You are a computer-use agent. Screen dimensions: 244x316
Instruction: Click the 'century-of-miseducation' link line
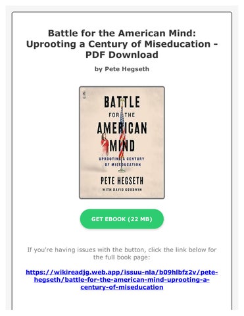[x=122, y=287]
